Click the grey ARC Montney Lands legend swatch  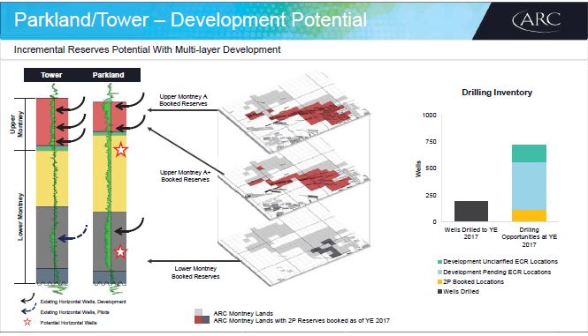point(198,312)
